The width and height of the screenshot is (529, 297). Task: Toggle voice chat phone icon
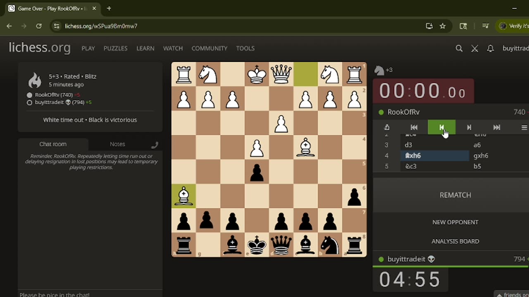point(155,145)
